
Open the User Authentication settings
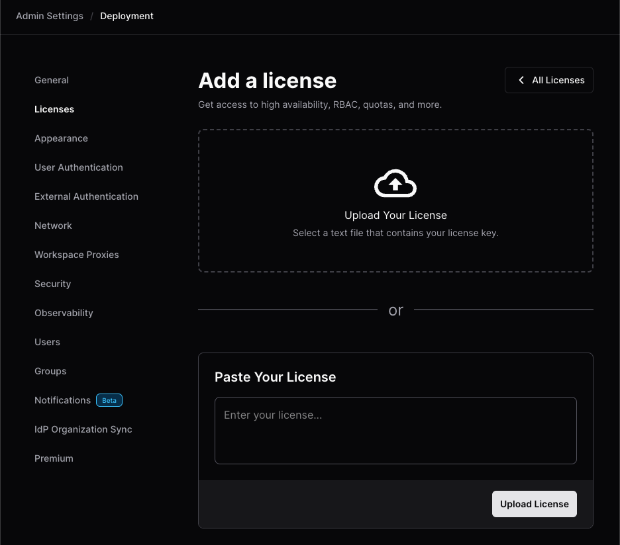78,167
